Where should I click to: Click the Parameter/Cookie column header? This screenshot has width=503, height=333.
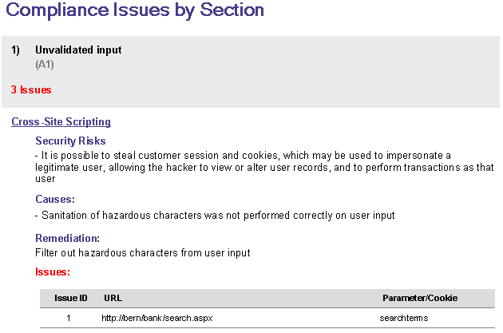419,298
